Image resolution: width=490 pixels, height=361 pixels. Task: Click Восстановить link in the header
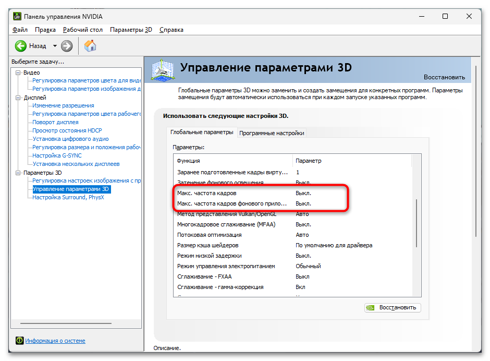444,77
